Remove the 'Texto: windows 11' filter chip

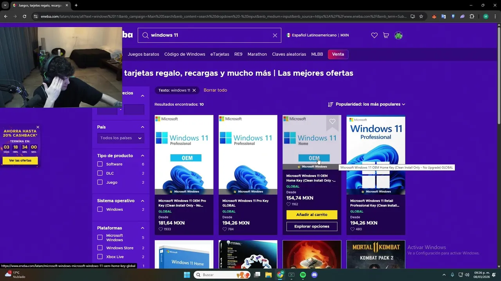194,90
